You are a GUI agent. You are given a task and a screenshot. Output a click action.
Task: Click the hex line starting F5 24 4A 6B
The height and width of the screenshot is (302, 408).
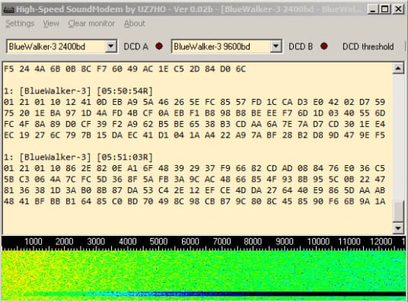[125, 69]
